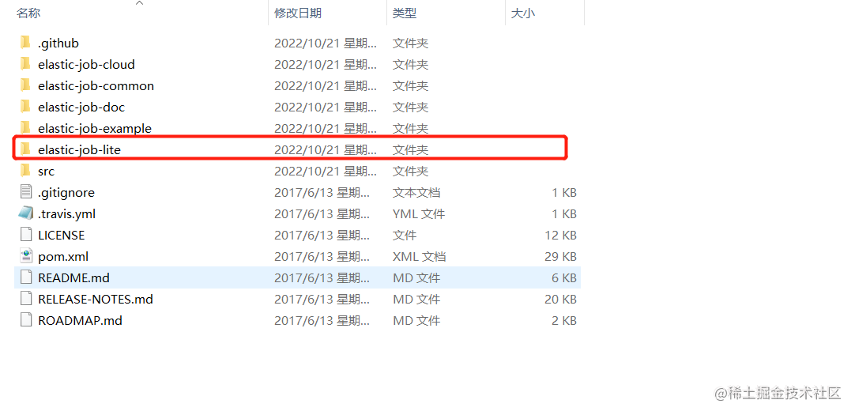The height and width of the screenshot is (415, 855).
Task: Select the README.md file name
Action: click(73, 278)
